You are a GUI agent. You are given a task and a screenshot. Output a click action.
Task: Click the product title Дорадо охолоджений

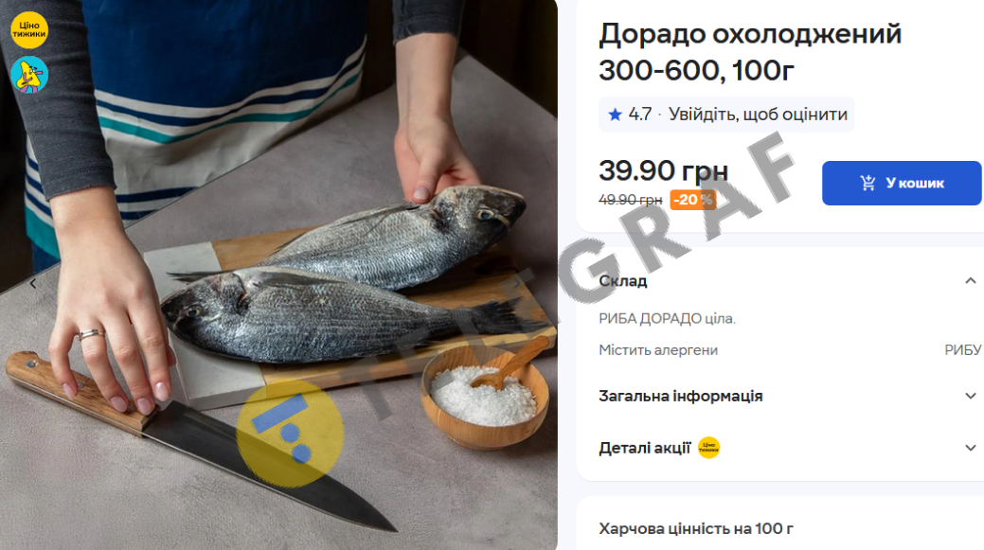pos(750,34)
